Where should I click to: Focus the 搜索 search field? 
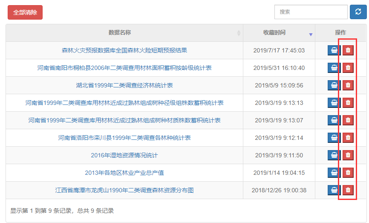pyautogui.click(x=311, y=12)
